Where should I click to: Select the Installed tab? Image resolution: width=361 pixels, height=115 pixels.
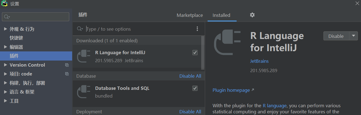coord(221,15)
